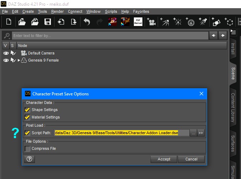Click the search magnifier filter options
The image size is (241, 179).
tap(7, 36)
